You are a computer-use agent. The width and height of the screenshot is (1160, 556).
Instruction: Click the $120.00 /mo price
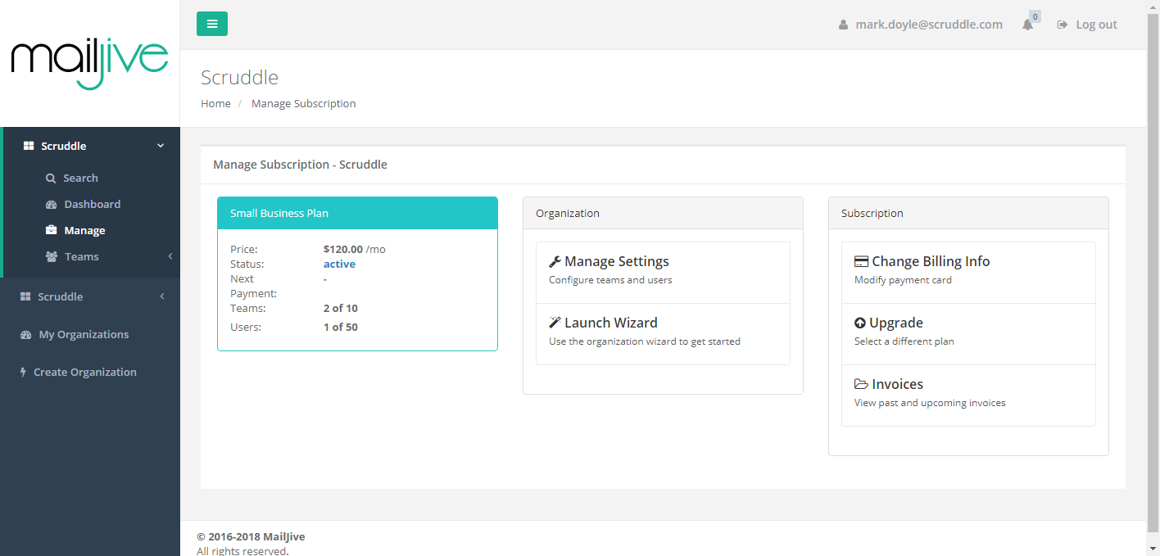[354, 249]
